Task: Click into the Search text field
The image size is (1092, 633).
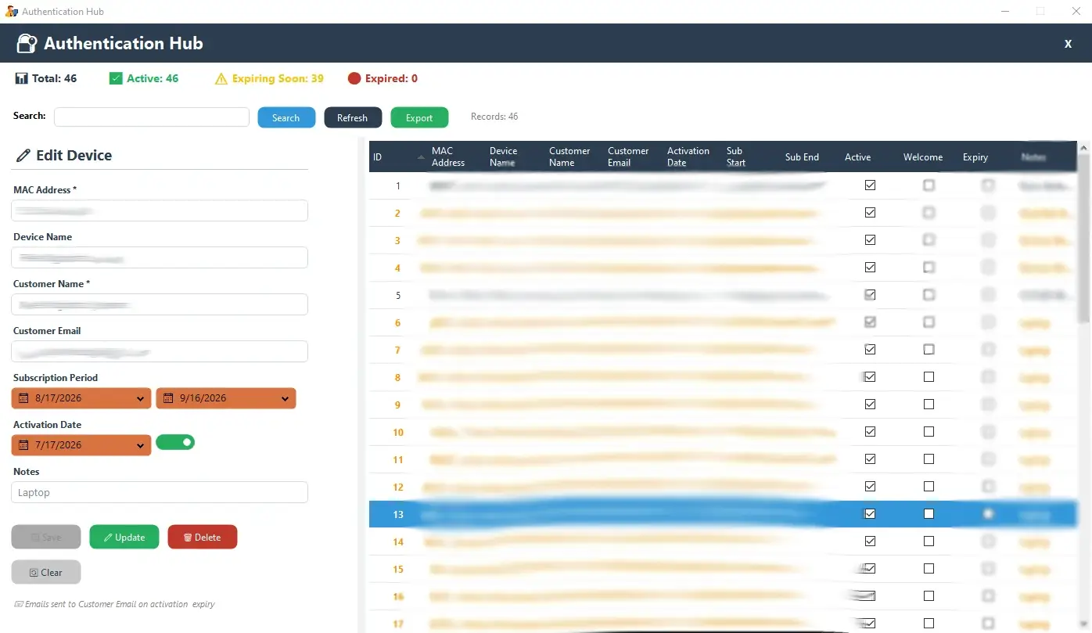Action: coord(152,117)
